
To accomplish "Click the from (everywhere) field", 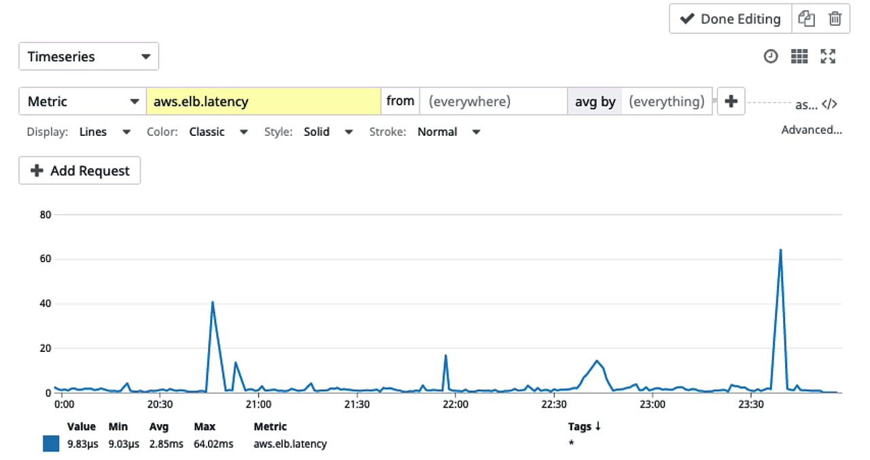I will (x=493, y=101).
